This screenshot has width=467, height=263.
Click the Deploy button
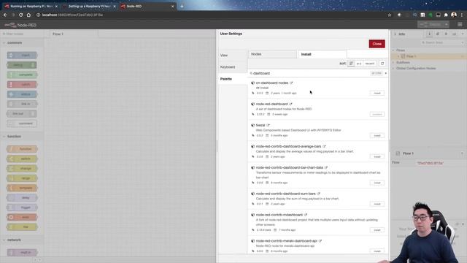point(431,24)
